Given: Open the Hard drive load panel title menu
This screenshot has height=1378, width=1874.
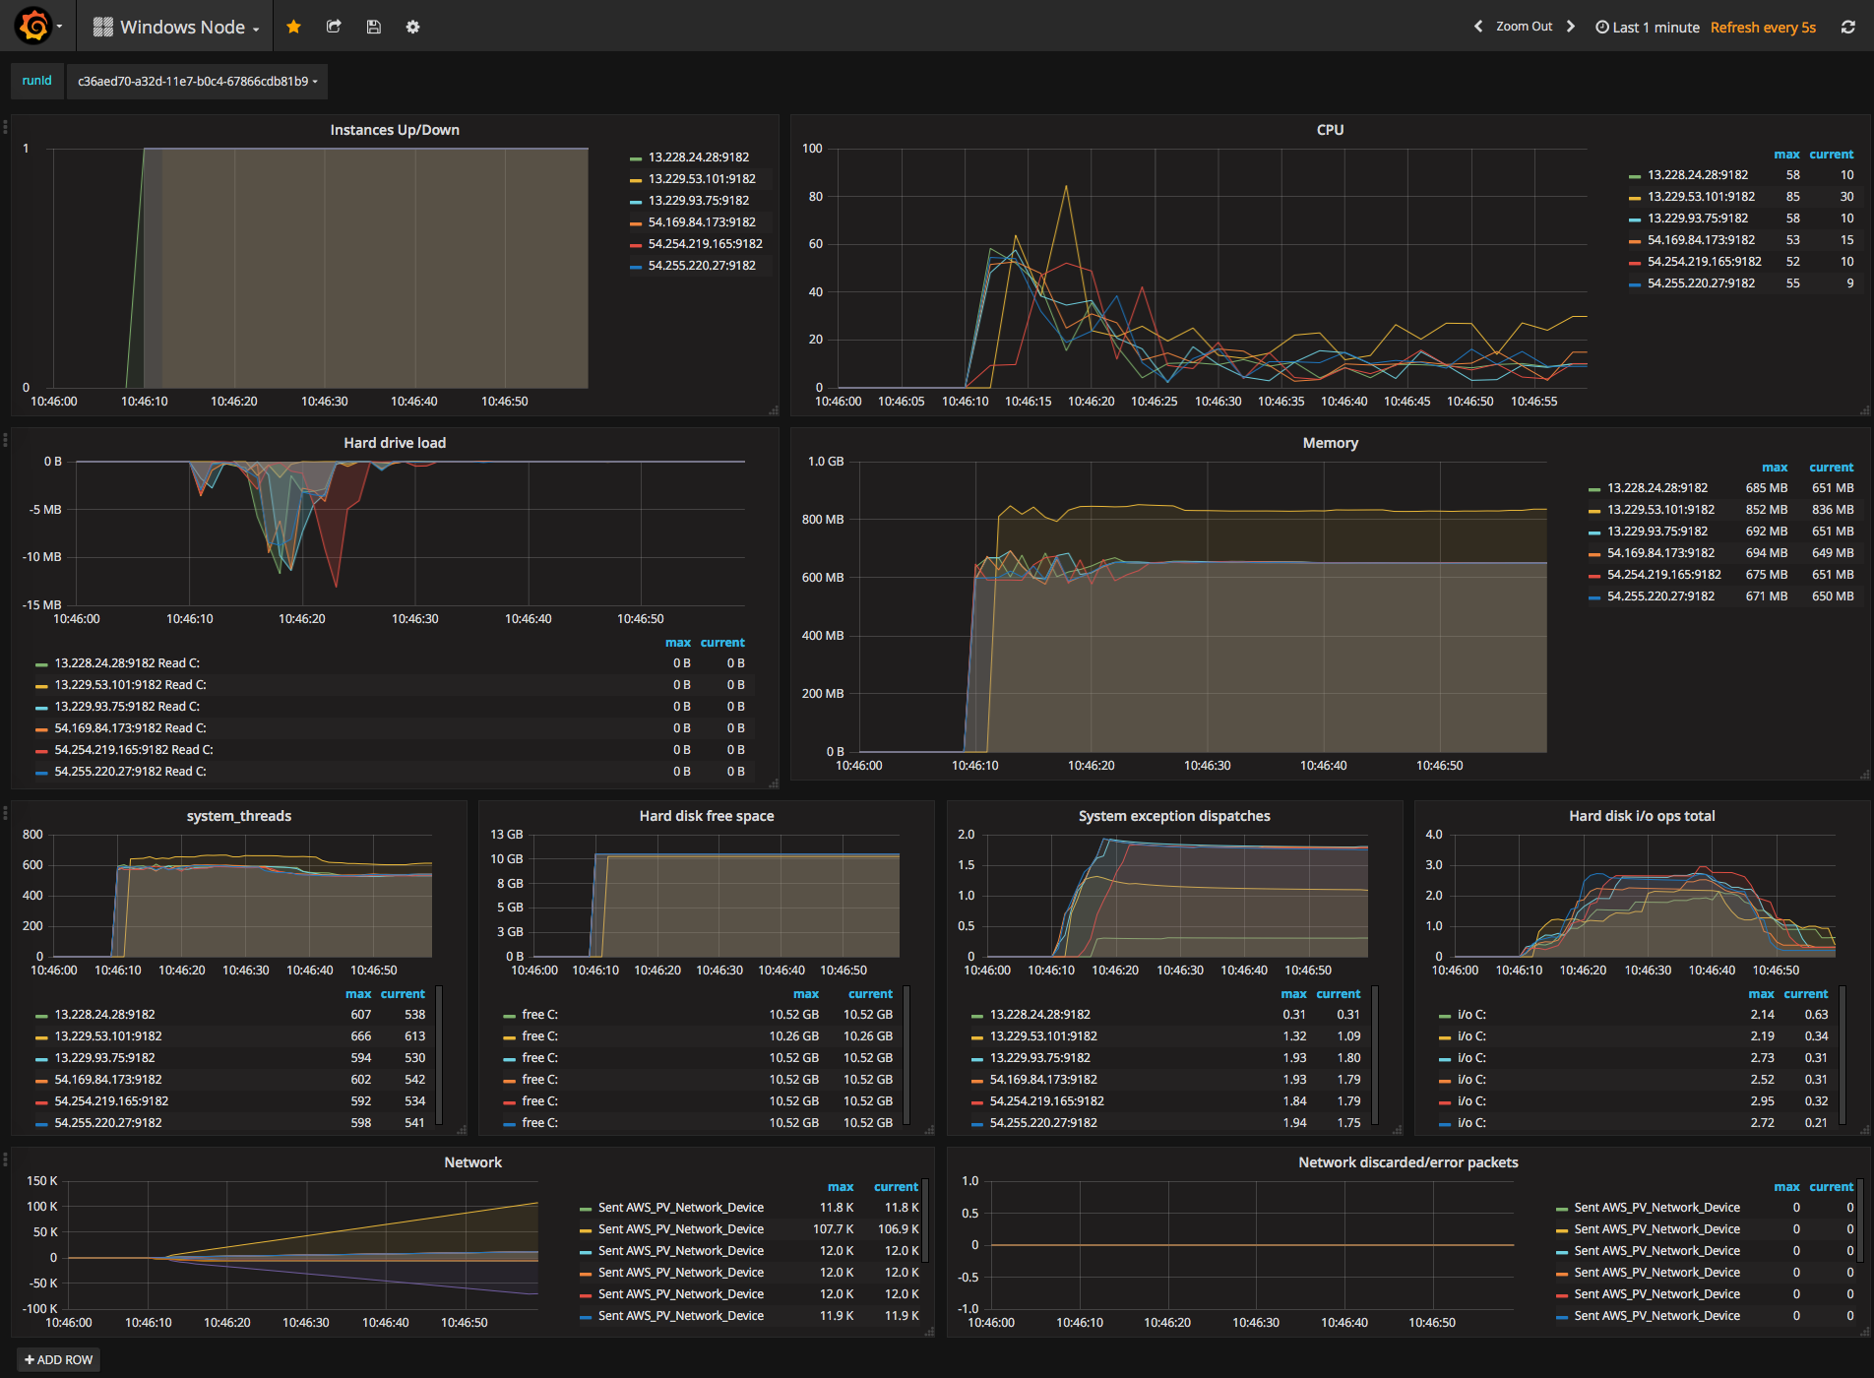Looking at the screenshot, I should [395, 443].
